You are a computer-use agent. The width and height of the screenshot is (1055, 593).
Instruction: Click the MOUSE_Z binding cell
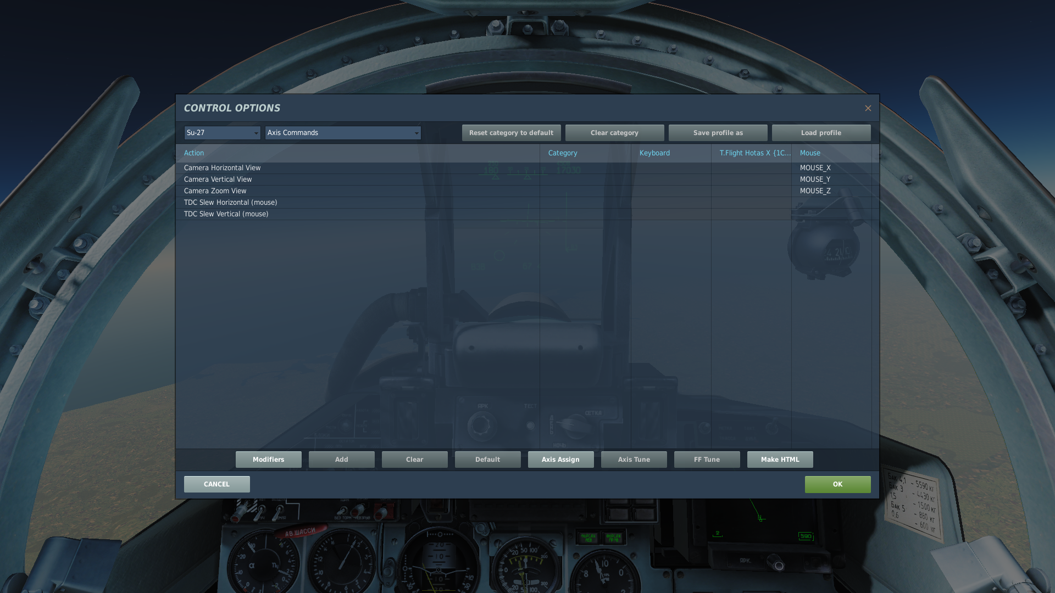(831, 191)
